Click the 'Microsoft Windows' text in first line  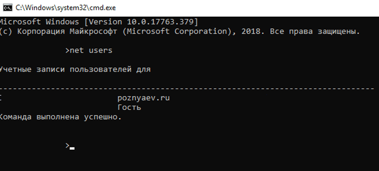click(39, 22)
